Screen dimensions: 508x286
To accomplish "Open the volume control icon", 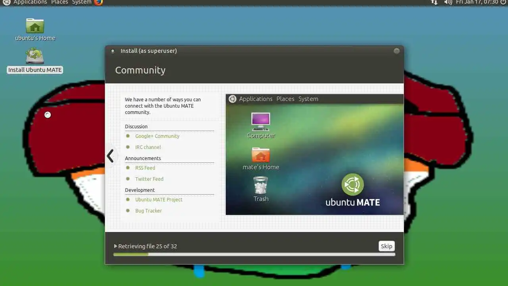I will click(448, 2).
